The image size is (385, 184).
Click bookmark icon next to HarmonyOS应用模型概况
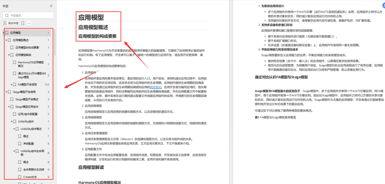[x=15, y=62]
